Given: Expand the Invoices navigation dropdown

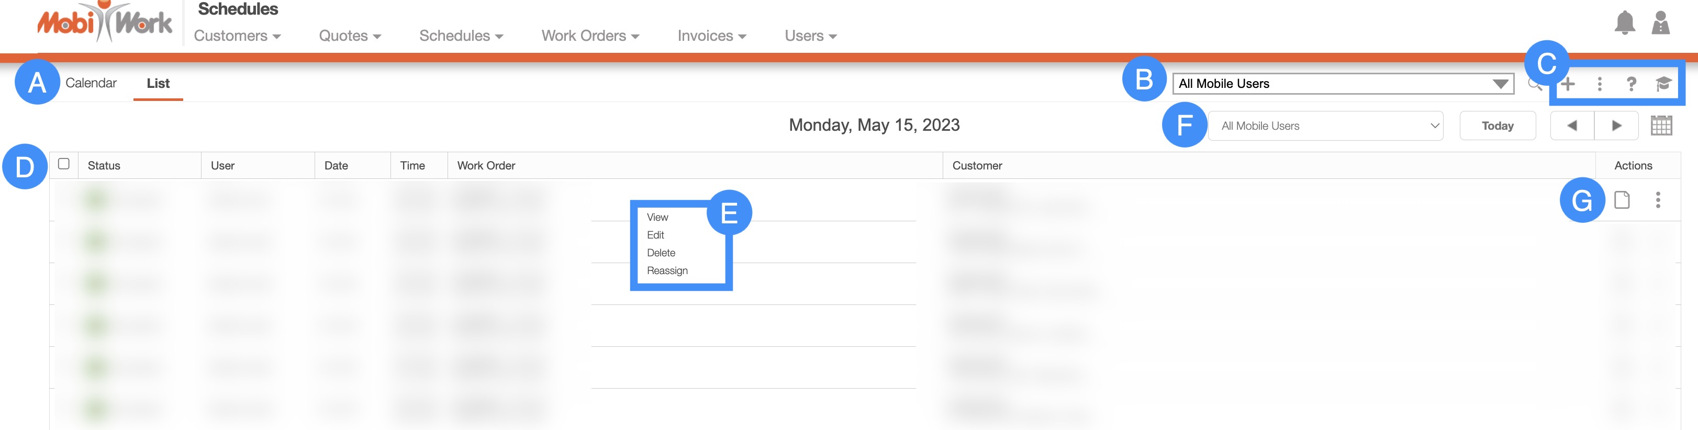Looking at the screenshot, I should click(x=711, y=36).
